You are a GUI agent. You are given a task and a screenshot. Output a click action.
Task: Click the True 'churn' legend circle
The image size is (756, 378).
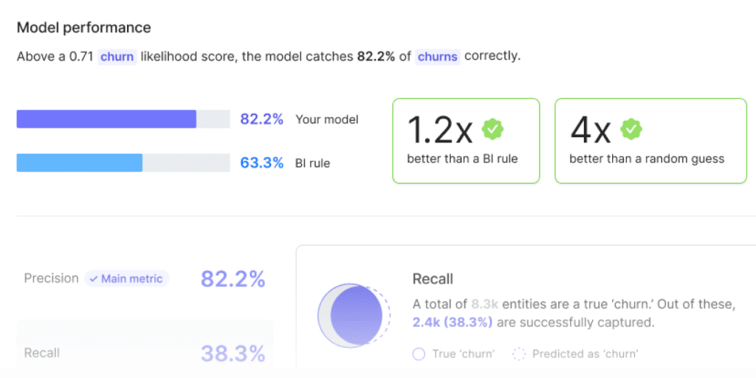pos(419,354)
